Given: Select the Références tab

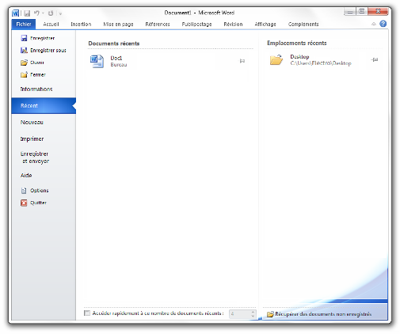Looking at the screenshot, I should [x=158, y=25].
